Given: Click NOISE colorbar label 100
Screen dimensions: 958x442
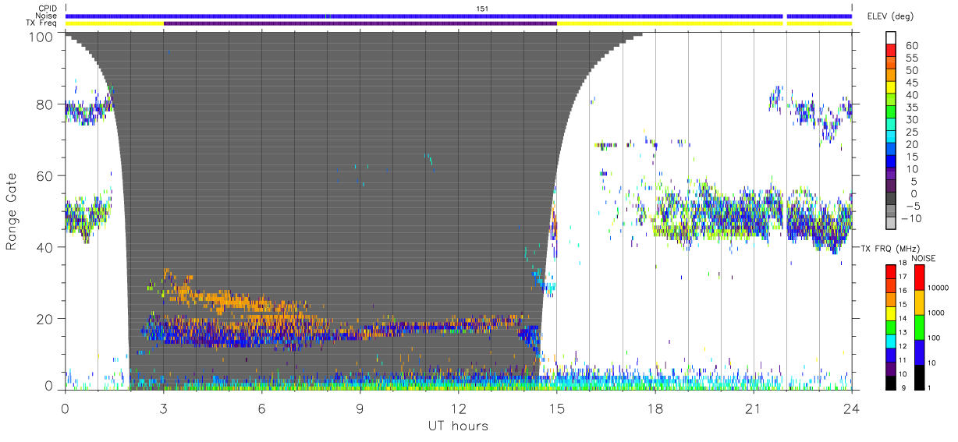Looking at the screenshot, I should tap(935, 338).
